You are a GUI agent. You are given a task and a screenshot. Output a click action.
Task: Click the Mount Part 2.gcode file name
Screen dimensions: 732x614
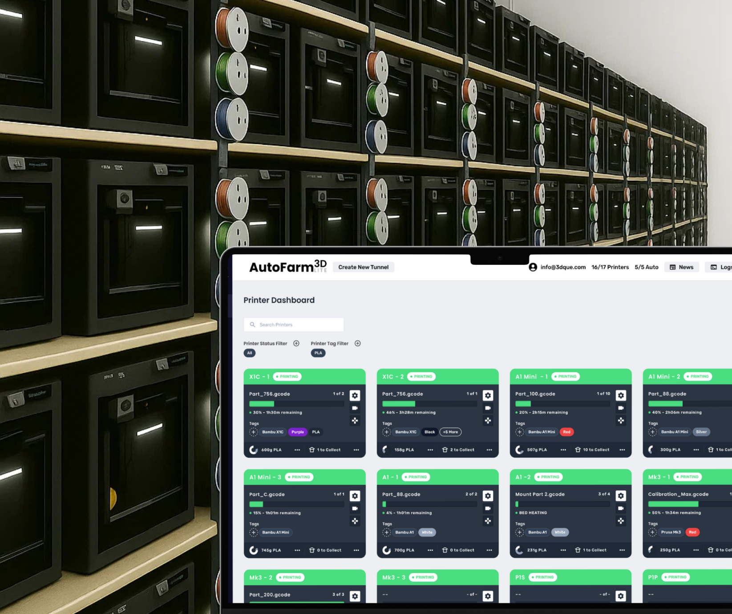pyautogui.click(x=540, y=494)
